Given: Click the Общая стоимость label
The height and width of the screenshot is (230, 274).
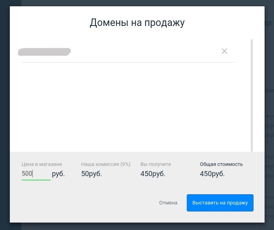Looking at the screenshot, I should tap(221, 164).
